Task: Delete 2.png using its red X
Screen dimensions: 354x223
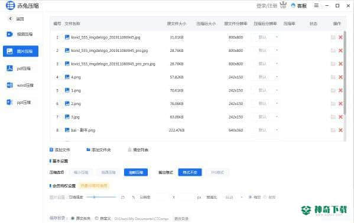Action: (340, 104)
